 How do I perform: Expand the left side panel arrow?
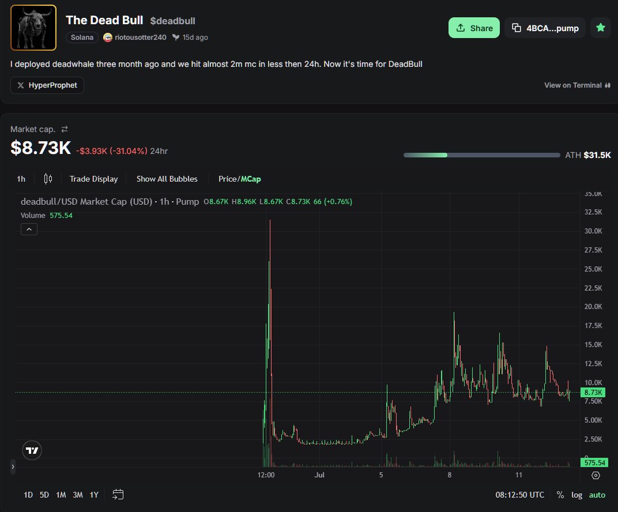[13, 466]
